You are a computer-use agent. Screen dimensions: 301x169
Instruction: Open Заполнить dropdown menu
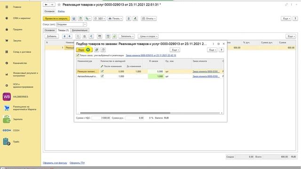127,36
